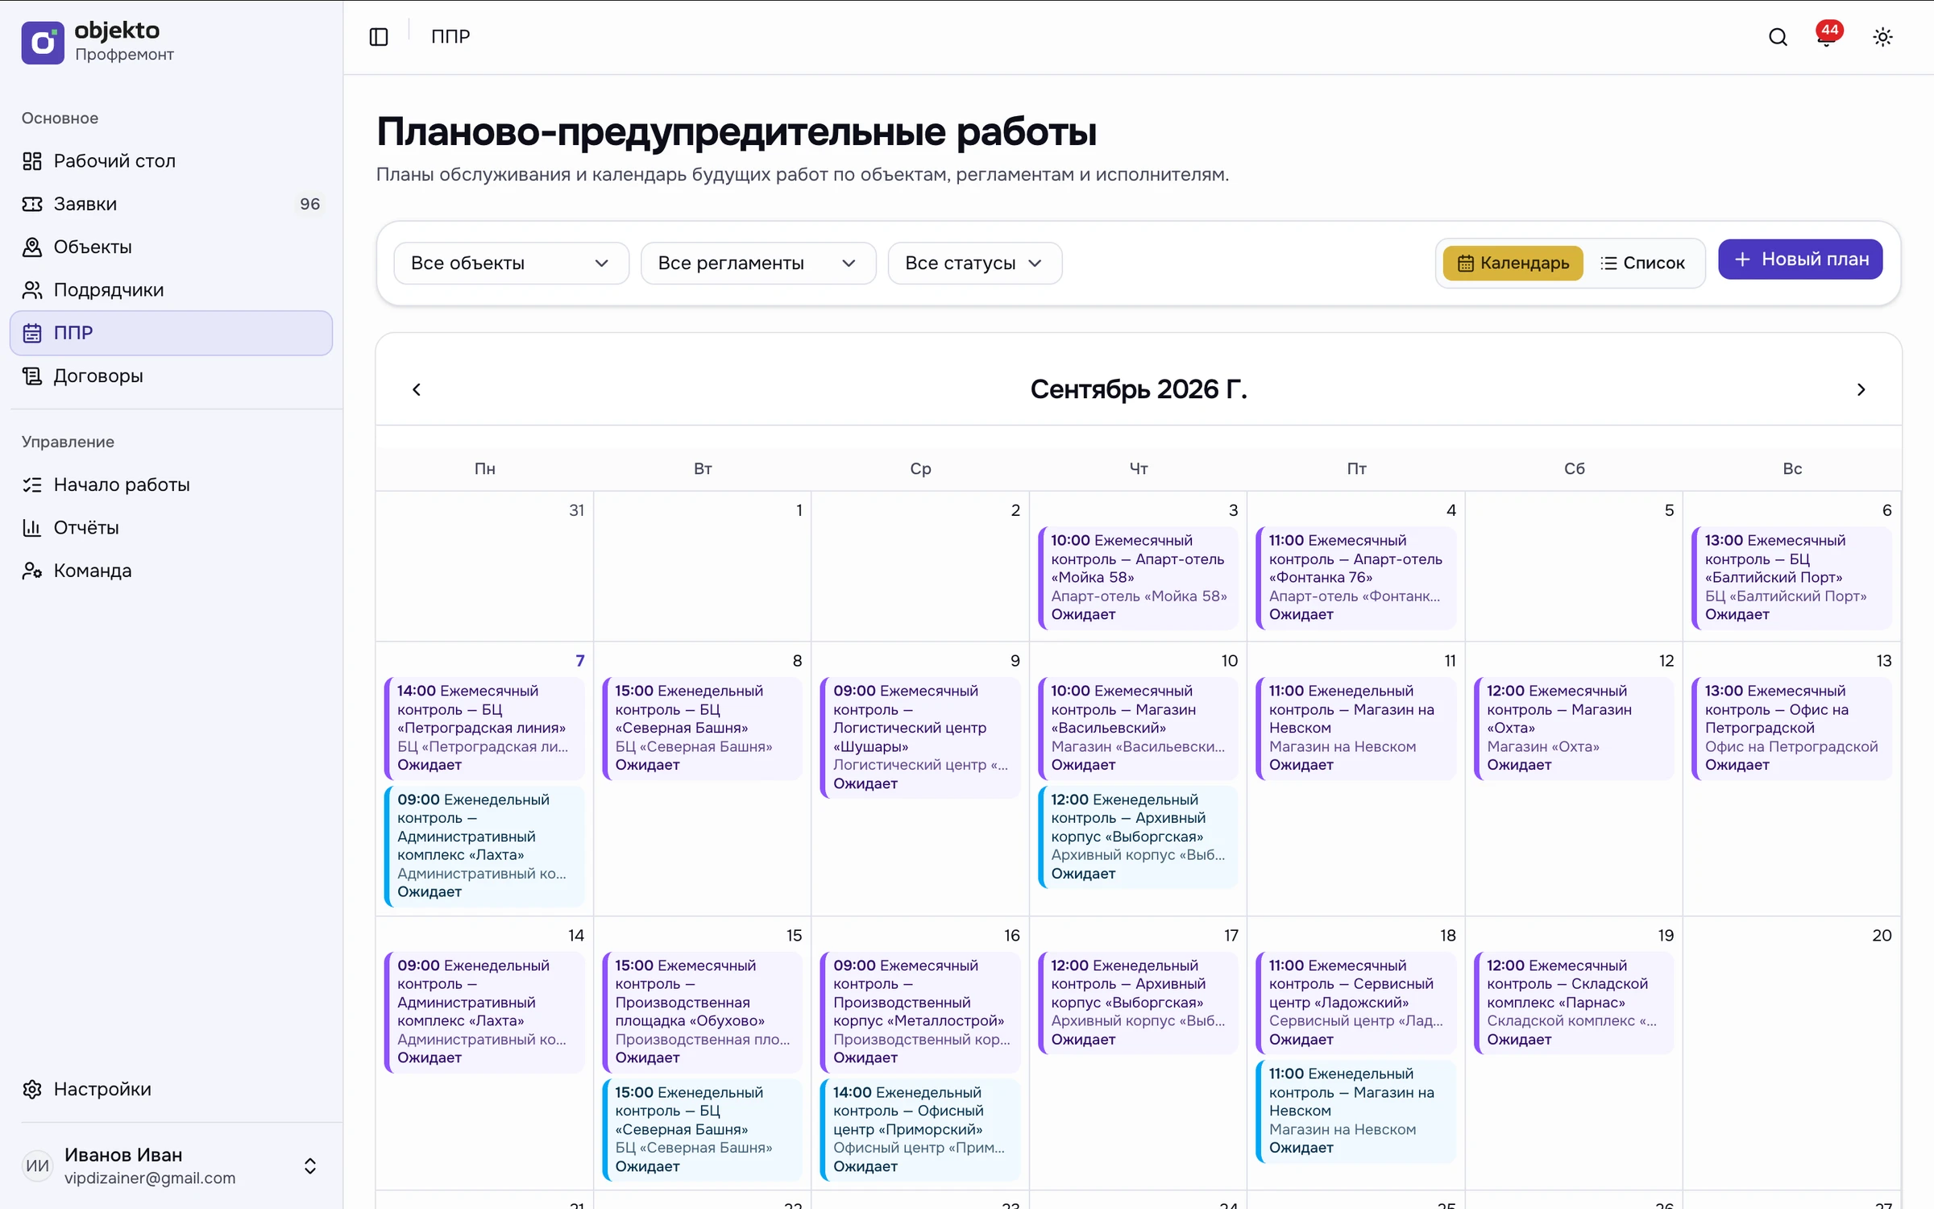The width and height of the screenshot is (1934, 1209).
Task: Expand the Иванов Иван account switcher
Action: pyautogui.click(x=309, y=1165)
